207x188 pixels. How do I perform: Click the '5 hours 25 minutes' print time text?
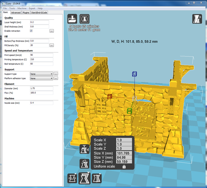pyautogui.click(x=84, y=26)
